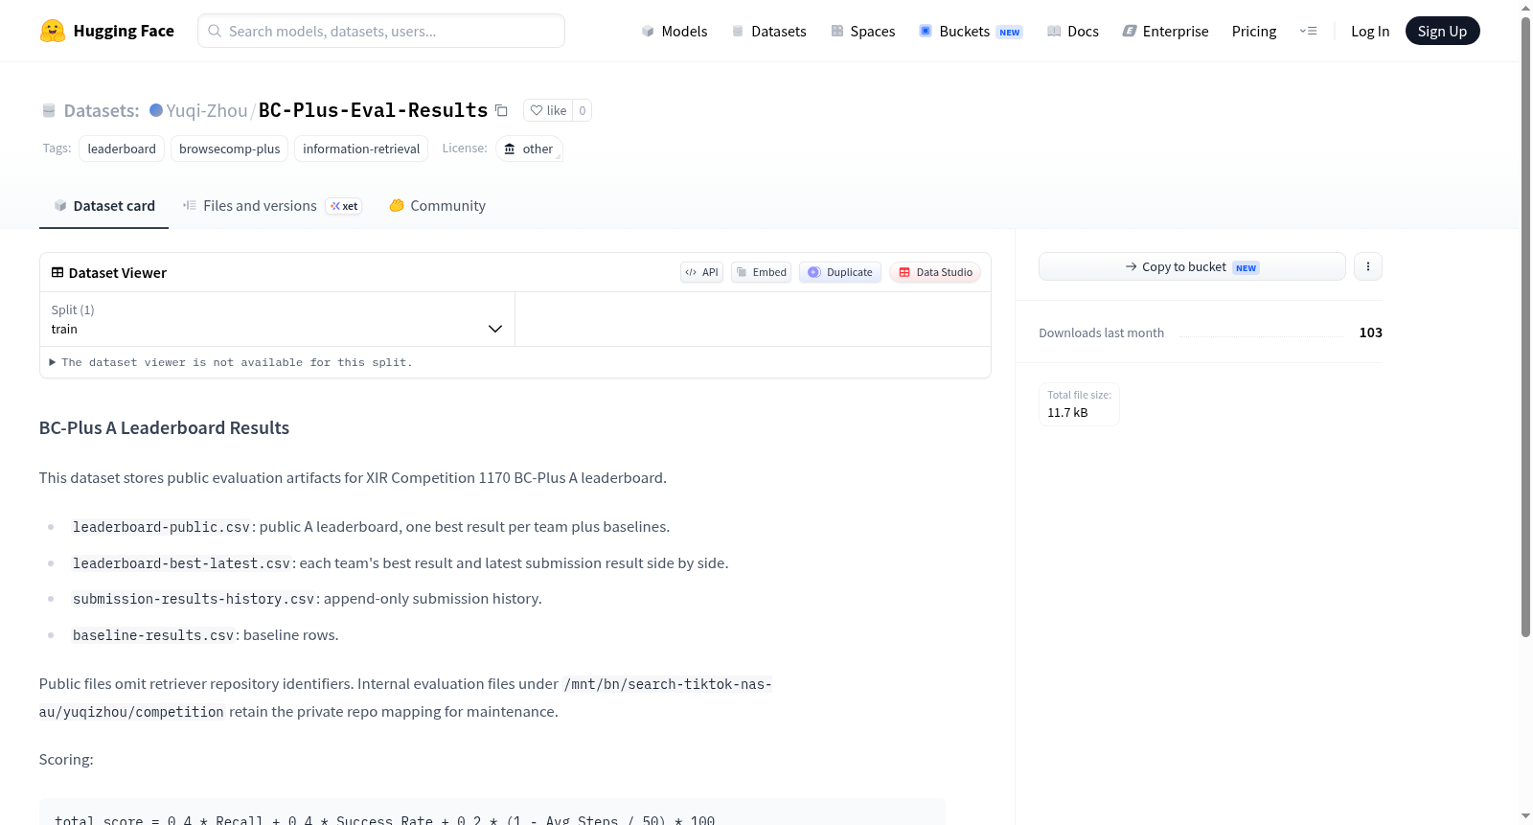1533x825 pixels.
Task: Click the Hugging Face logo emoji
Action: pyautogui.click(x=53, y=31)
